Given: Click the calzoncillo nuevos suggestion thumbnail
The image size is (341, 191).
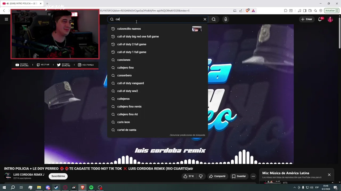Looking at the screenshot, I should [197, 29].
